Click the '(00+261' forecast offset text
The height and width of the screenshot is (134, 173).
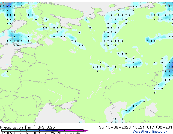point(164,127)
